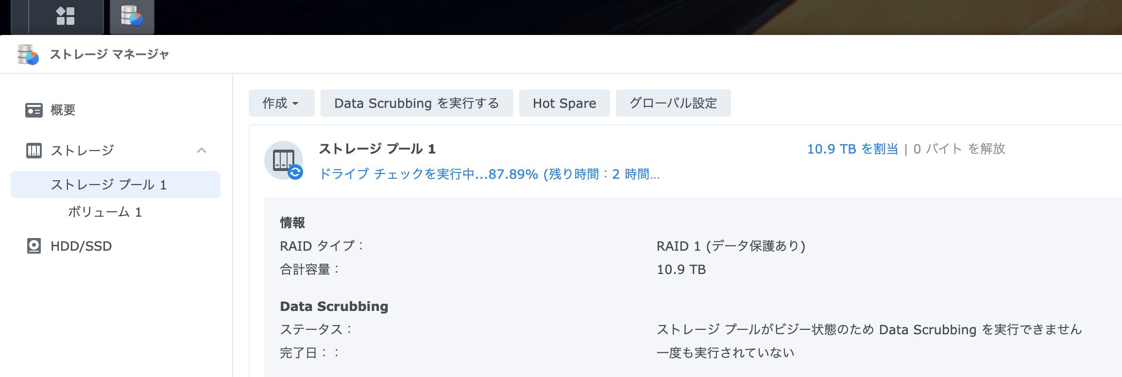This screenshot has height=377, width=1122.
Task: Click the ストレージ label in the sidebar
Action: point(83,151)
